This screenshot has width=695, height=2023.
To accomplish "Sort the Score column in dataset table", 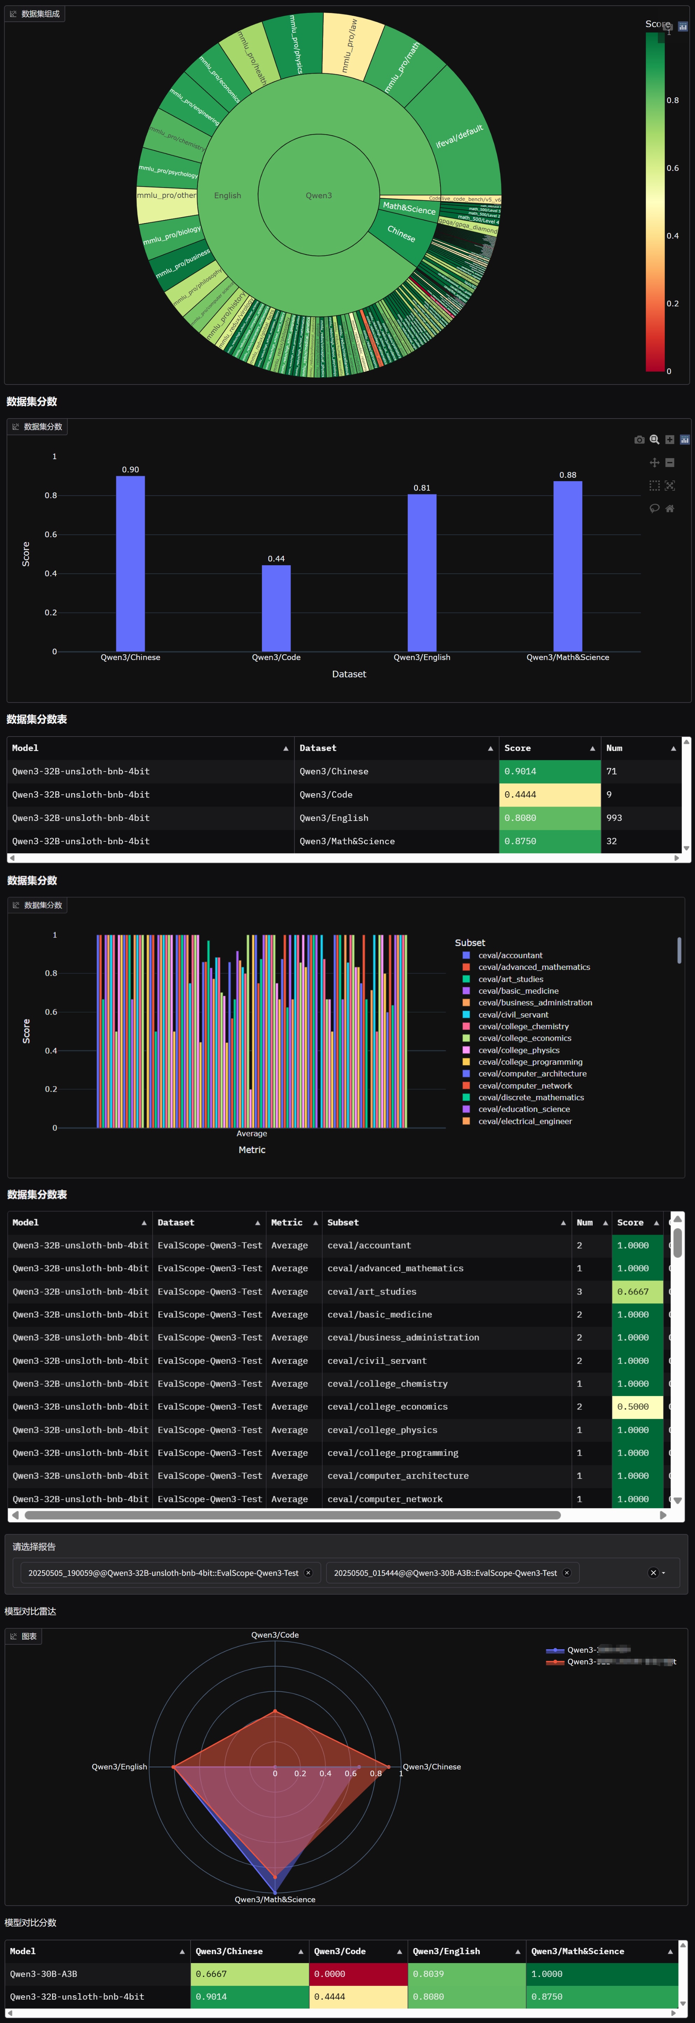I will pos(592,748).
